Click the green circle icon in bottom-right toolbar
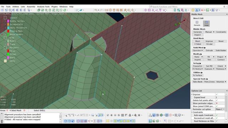The height and width of the screenshot is (128, 228). pos(161,115)
